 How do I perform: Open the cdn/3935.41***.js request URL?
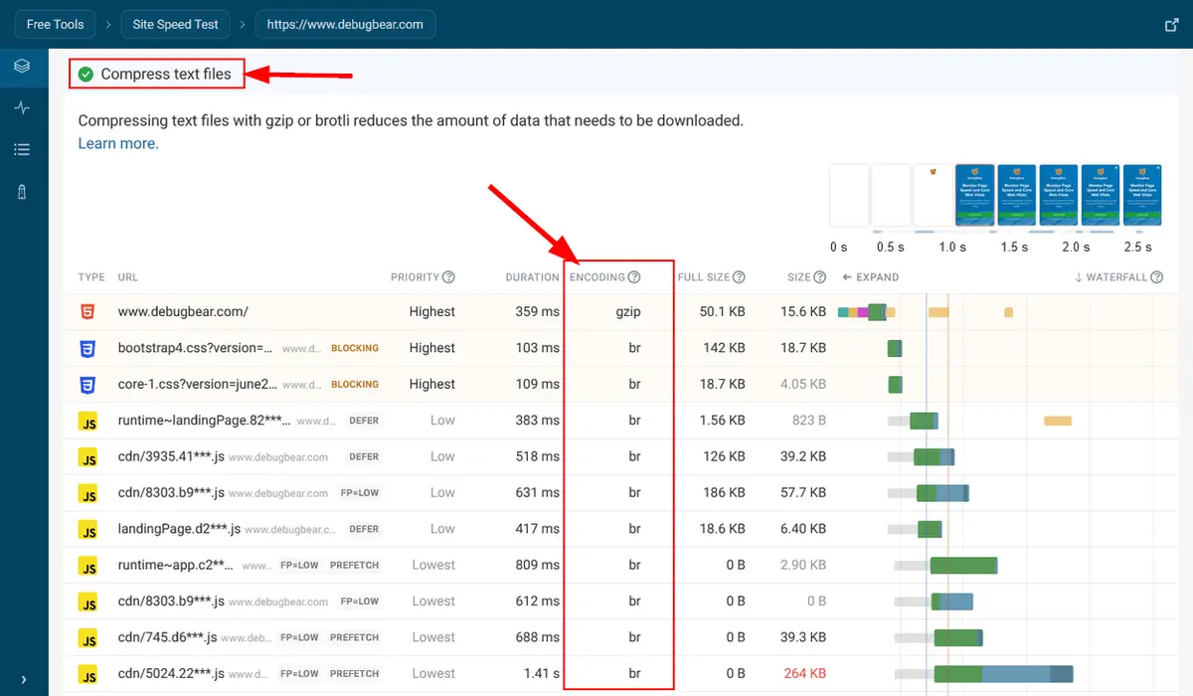[171, 456]
